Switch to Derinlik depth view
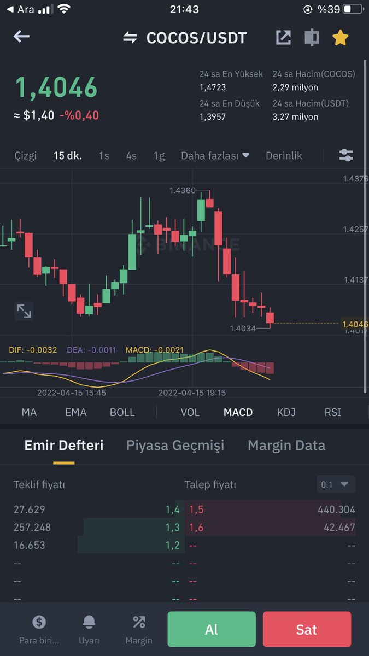Viewport: 369px width, 656px height. pos(284,156)
